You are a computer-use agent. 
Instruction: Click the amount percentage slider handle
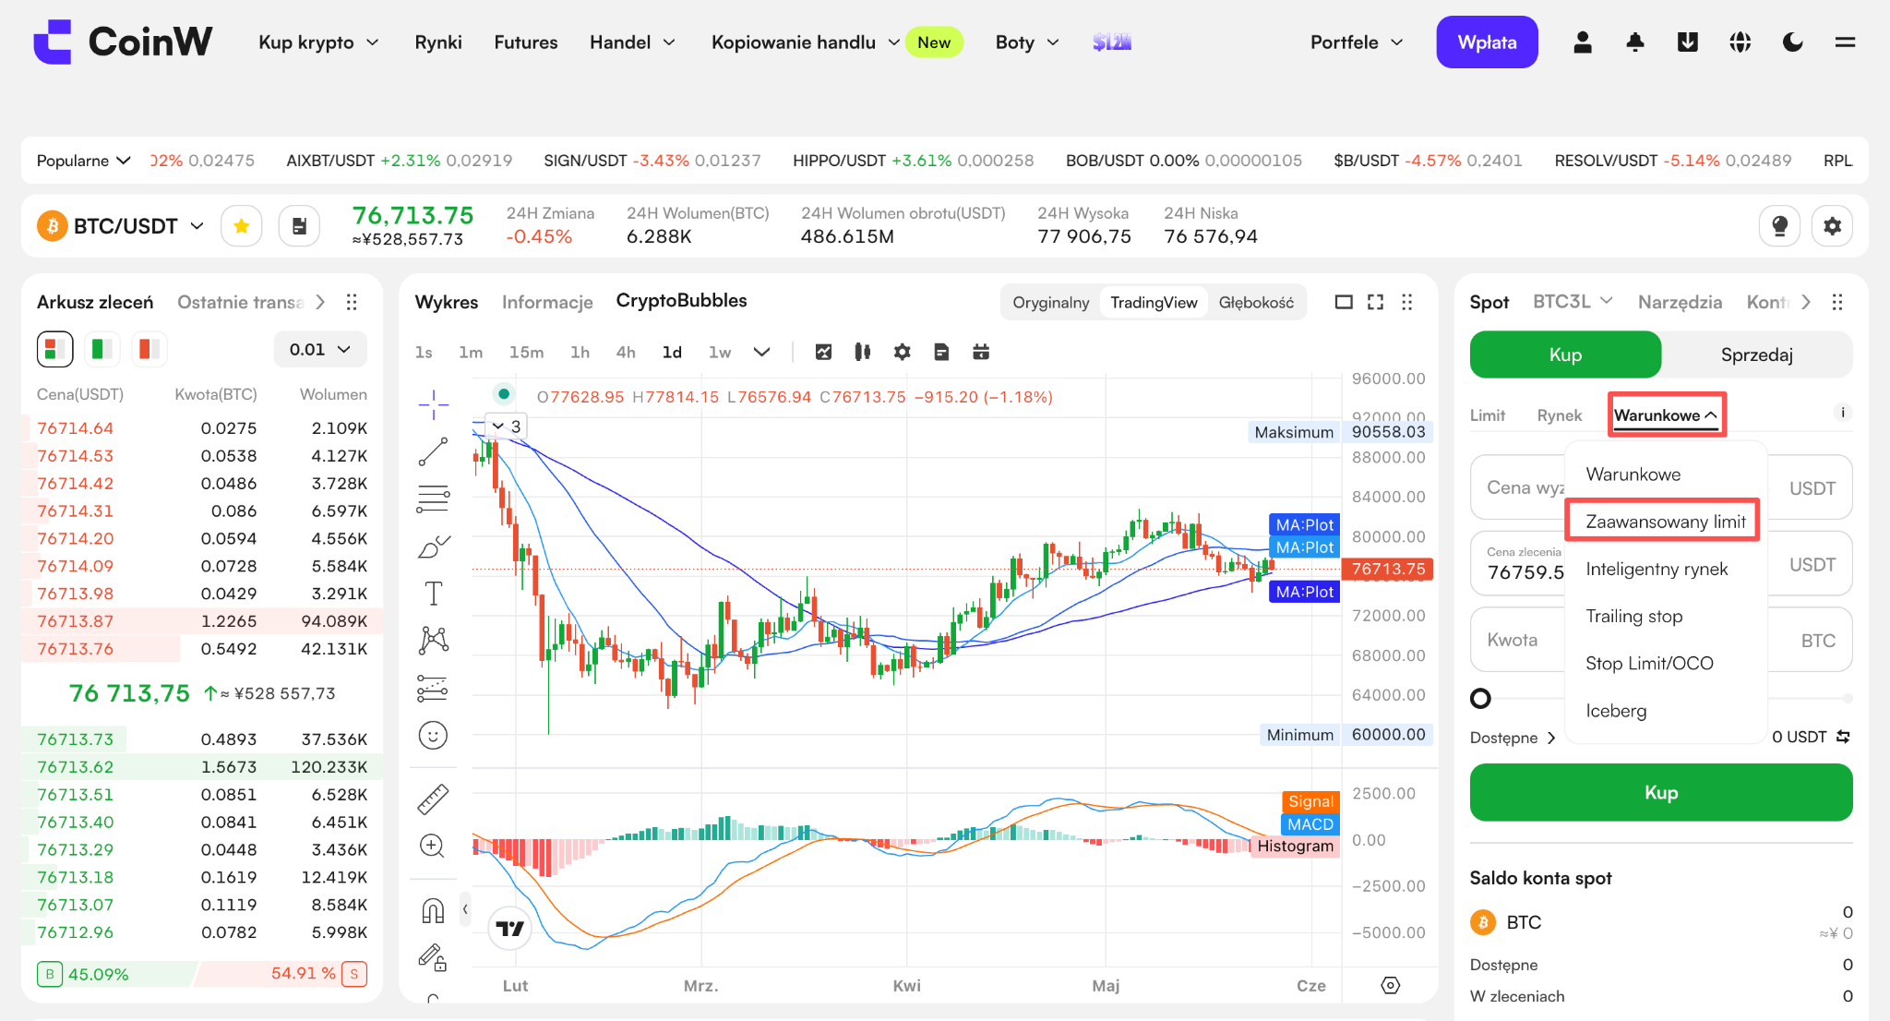[x=1480, y=699]
